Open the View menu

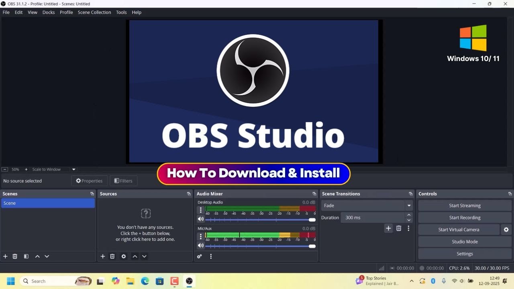(33, 12)
